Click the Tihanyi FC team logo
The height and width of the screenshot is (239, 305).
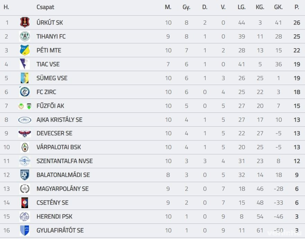pyautogui.click(x=25, y=36)
